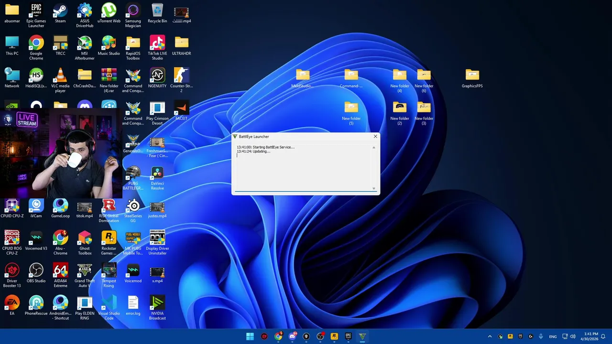Close the BattlEye Launcher window
Image resolution: width=612 pixels, height=344 pixels.
tap(375, 137)
